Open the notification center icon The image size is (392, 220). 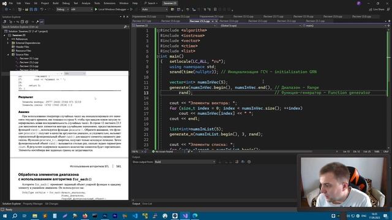[x=385, y=216]
